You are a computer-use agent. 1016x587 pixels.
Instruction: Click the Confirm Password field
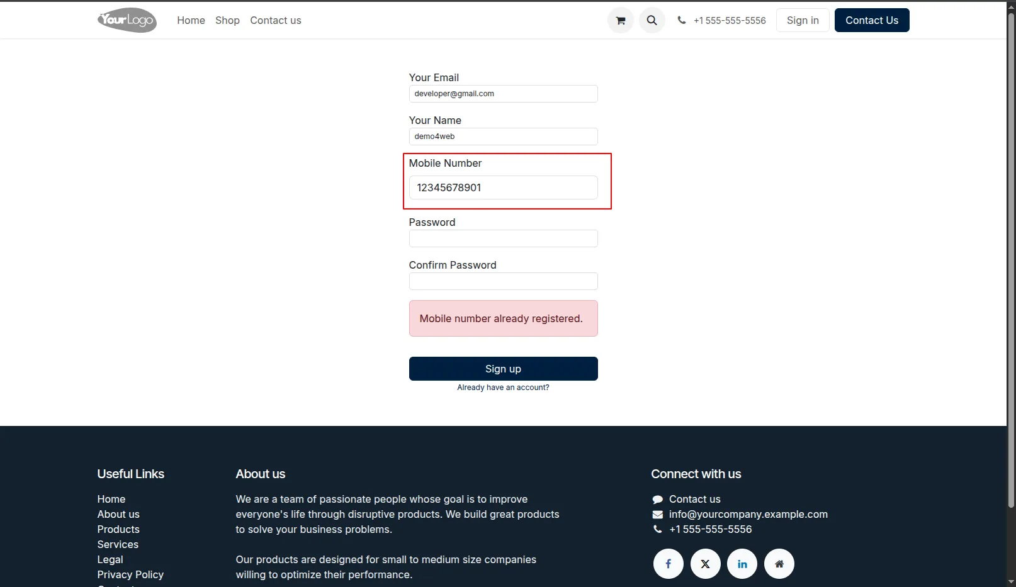pyautogui.click(x=503, y=281)
